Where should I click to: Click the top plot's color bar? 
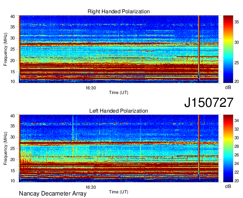tap(228, 49)
